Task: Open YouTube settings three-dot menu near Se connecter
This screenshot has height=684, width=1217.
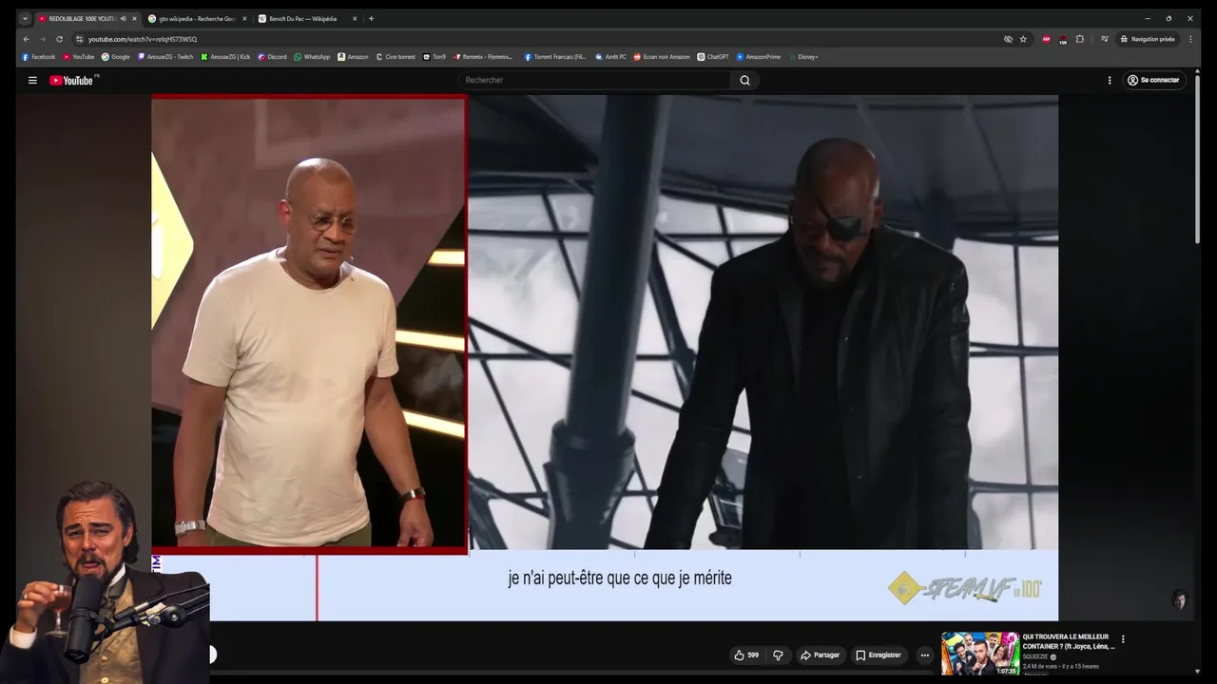Action: pyautogui.click(x=1110, y=81)
